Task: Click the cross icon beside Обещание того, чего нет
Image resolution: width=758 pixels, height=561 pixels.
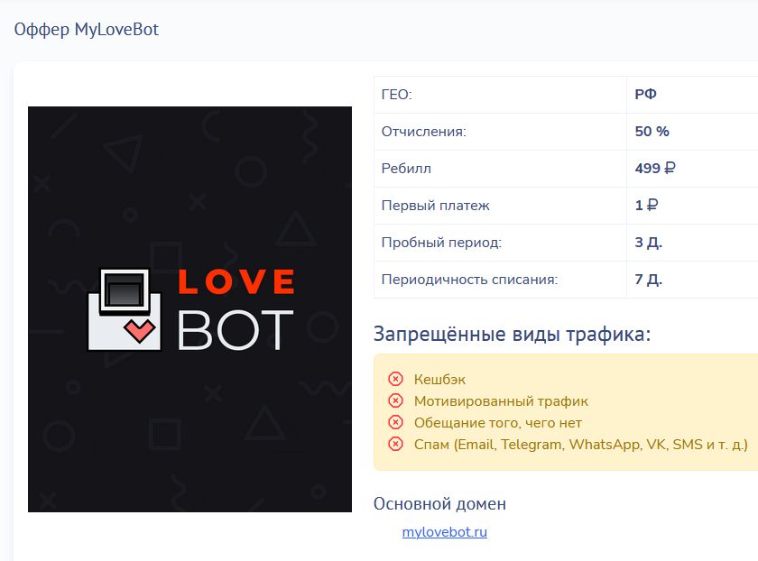Action: click(x=395, y=422)
